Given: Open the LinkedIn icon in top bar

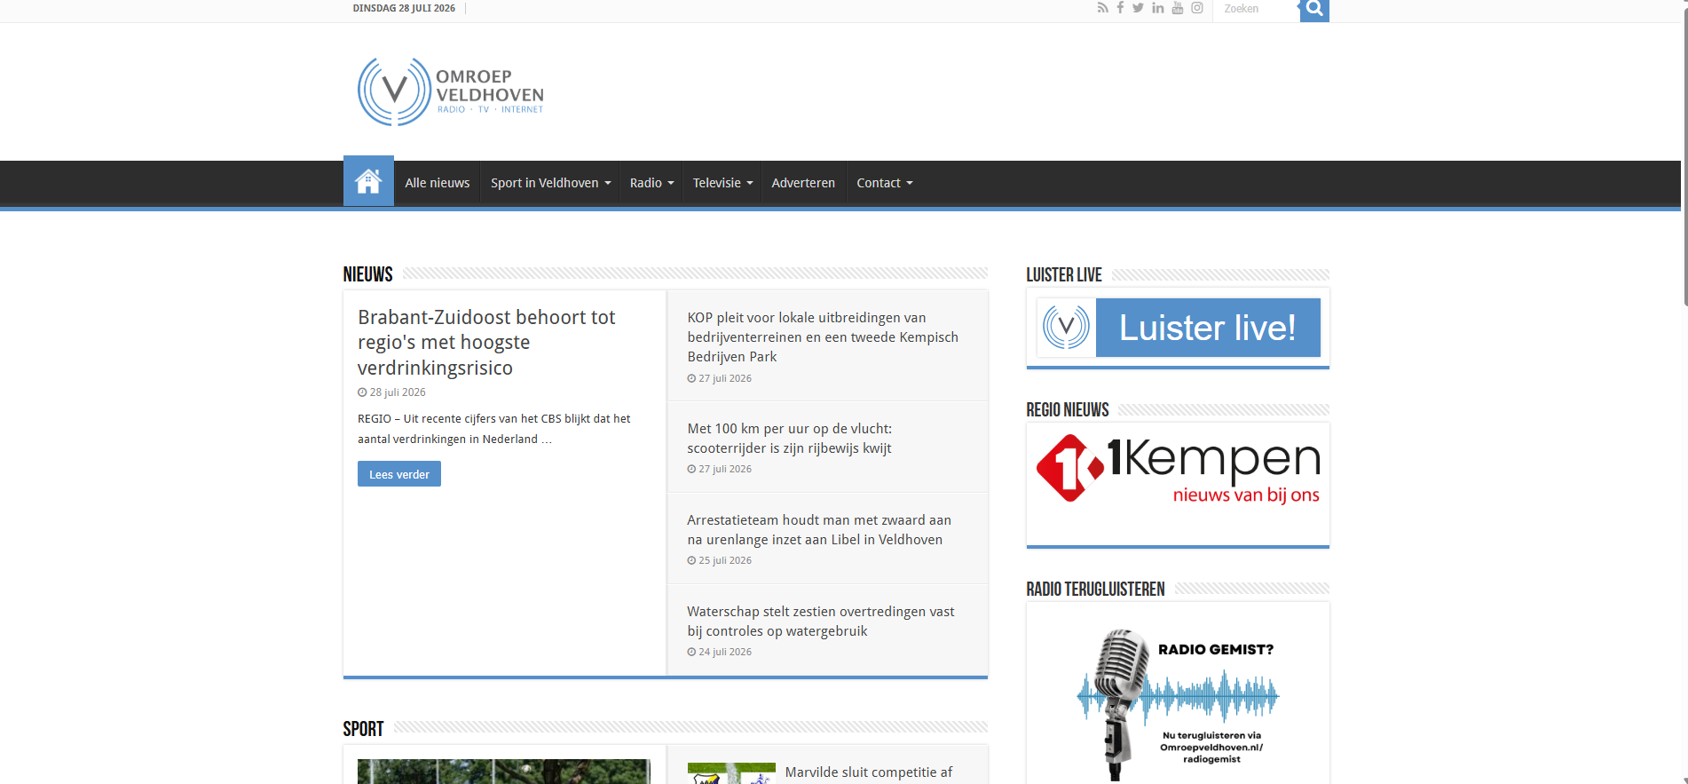Looking at the screenshot, I should click(1158, 8).
